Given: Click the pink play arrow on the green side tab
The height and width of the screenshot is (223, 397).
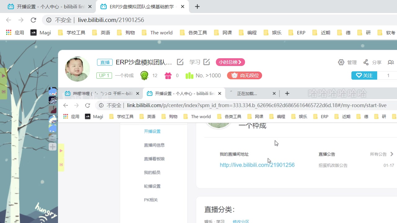Looking at the screenshot, I should click(4, 76).
